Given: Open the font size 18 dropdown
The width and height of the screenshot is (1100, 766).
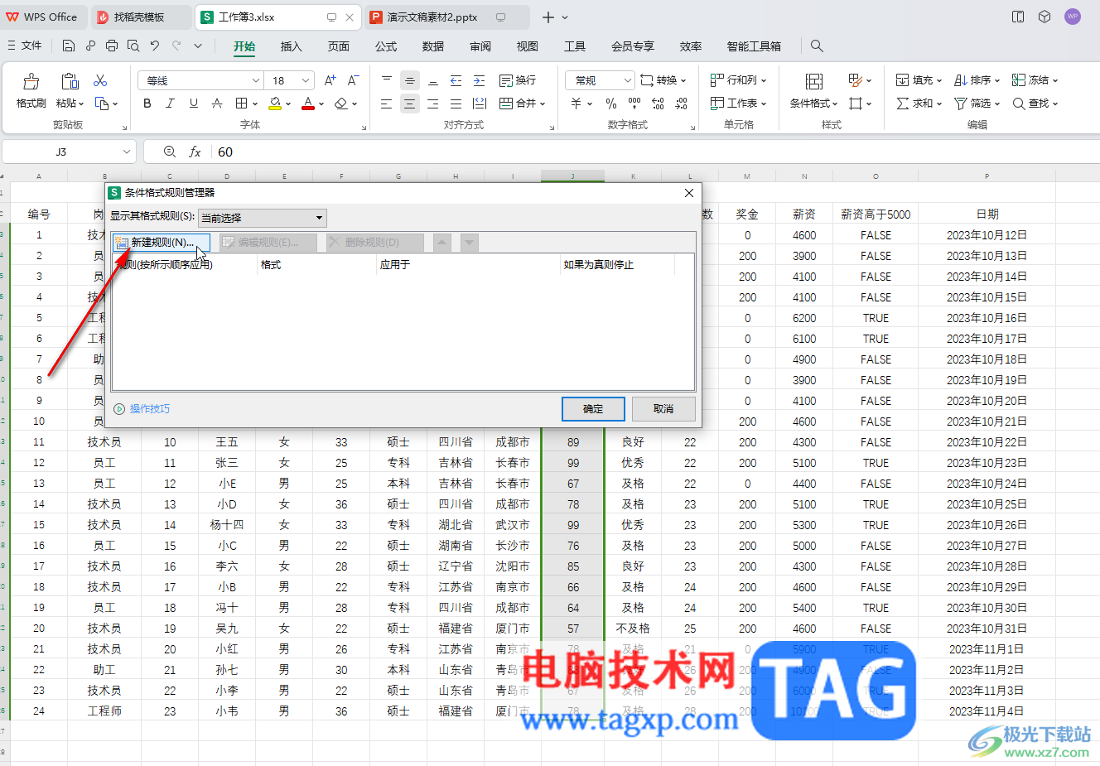Looking at the screenshot, I should 306,80.
